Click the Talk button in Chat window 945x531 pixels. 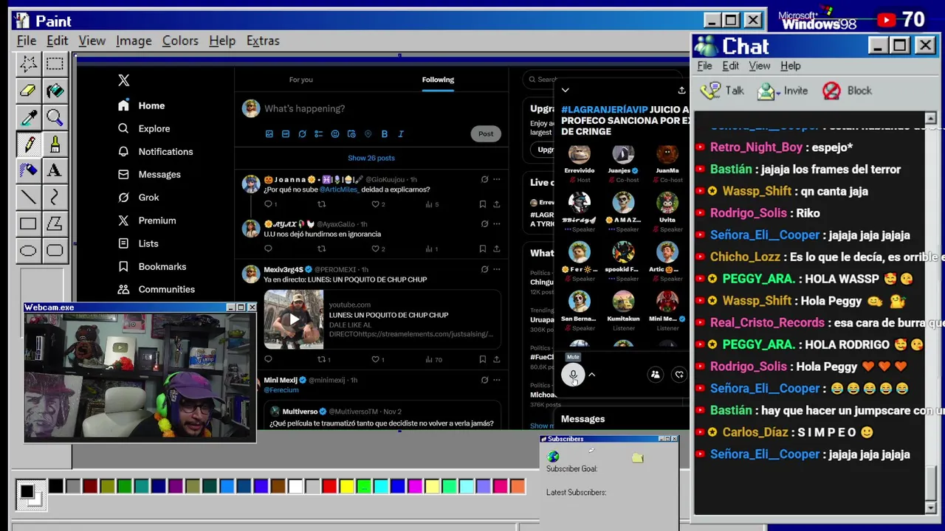click(x=723, y=91)
